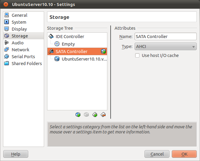This screenshot has height=161, width=200.
Task: Click add-disk icon on SATA Controller row
Action: click(x=103, y=52)
